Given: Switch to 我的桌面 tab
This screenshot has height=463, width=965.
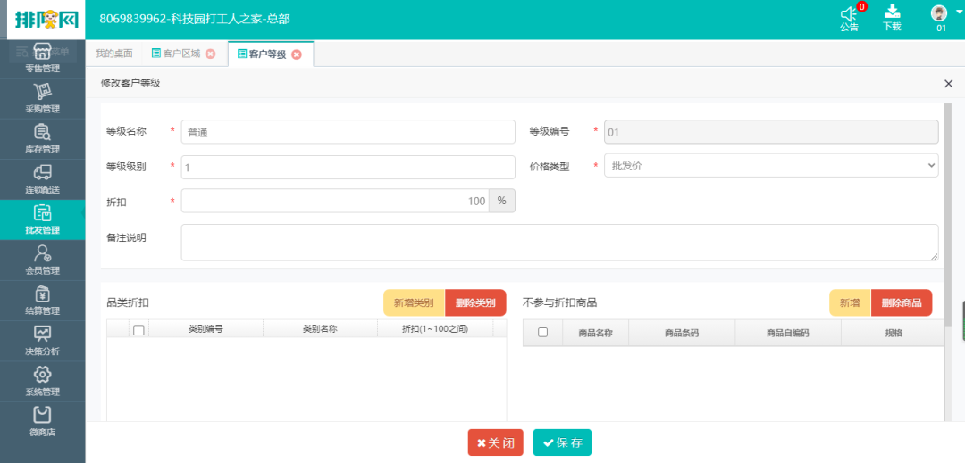Looking at the screenshot, I should (x=113, y=54).
